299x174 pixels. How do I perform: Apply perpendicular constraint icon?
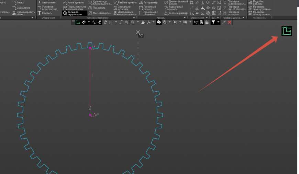[x=202, y=2]
